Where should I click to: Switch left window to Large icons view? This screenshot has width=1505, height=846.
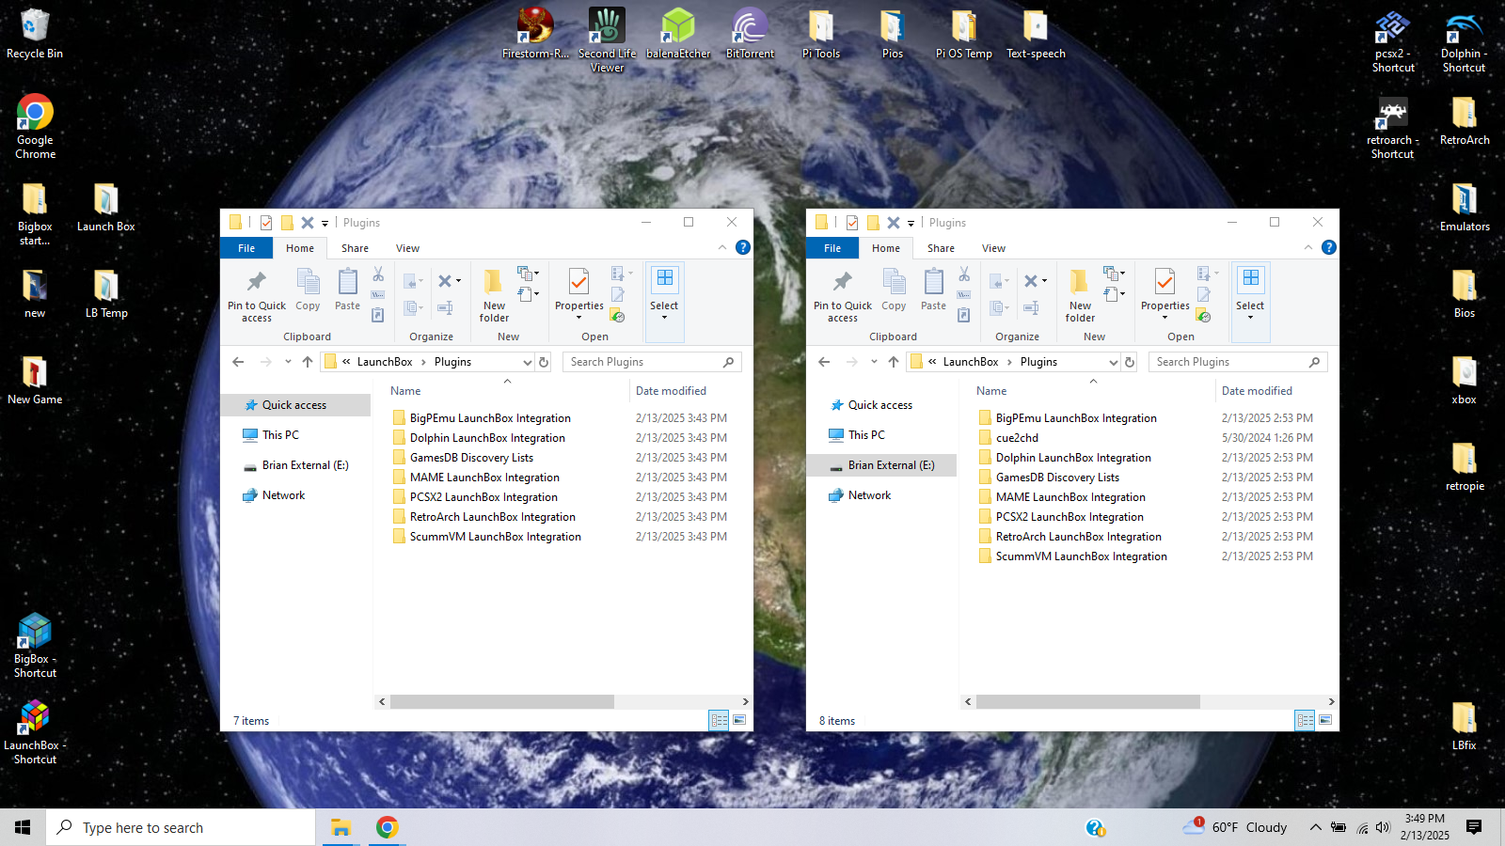[x=739, y=720]
